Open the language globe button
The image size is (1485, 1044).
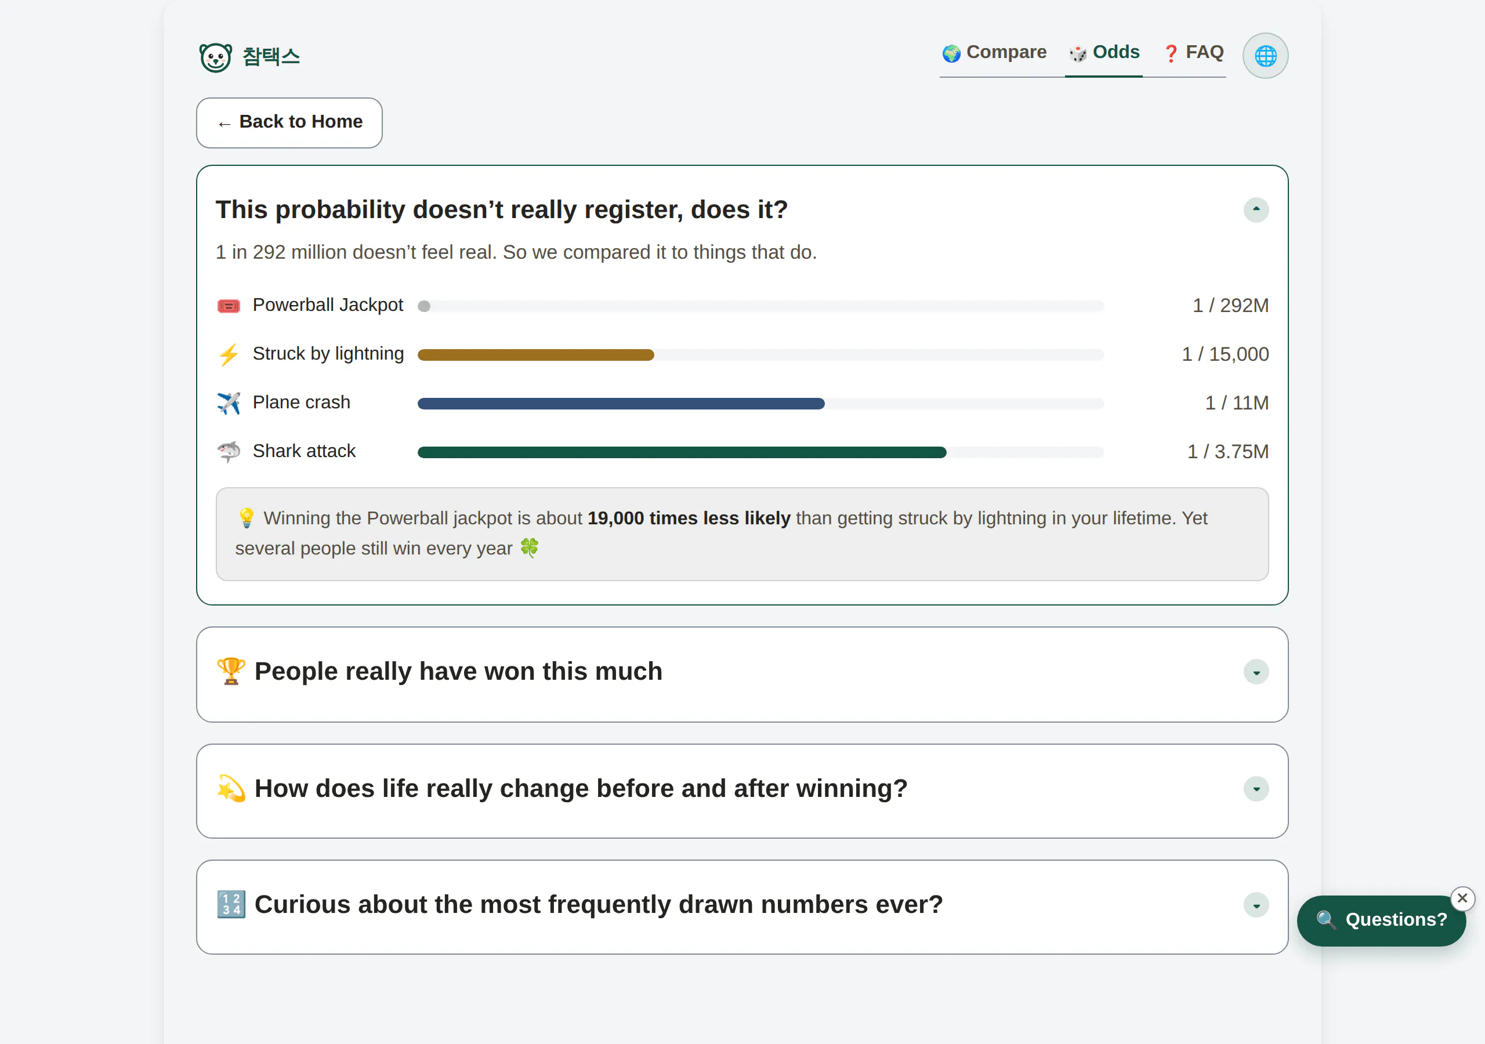[1265, 56]
